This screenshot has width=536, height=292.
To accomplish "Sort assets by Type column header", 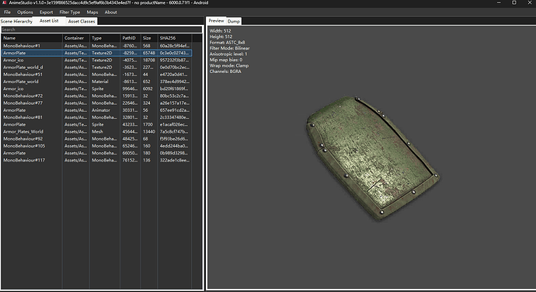I will [x=105, y=38].
